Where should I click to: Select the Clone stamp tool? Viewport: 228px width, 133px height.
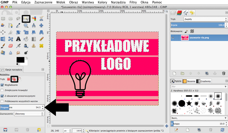[x=34, y=46]
